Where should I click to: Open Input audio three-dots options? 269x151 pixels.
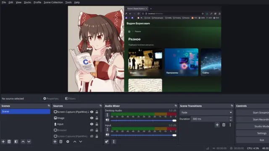click(108, 130)
